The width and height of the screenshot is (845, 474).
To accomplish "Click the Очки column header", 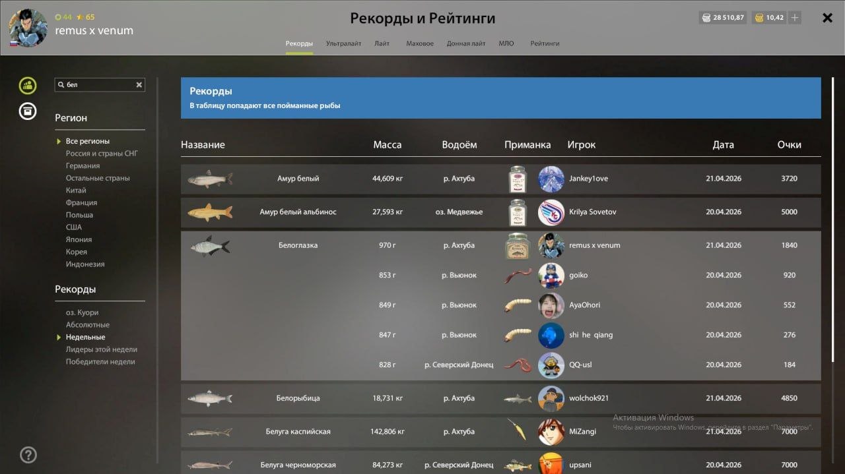I will tap(790, 145).
